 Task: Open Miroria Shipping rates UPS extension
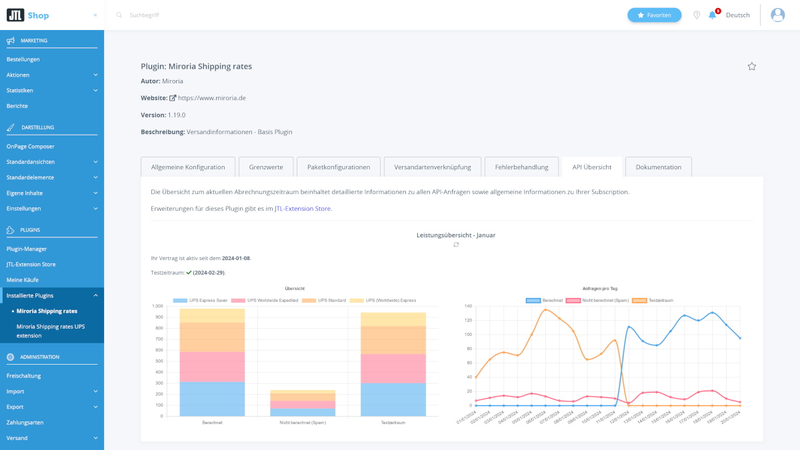click(51, 331)
